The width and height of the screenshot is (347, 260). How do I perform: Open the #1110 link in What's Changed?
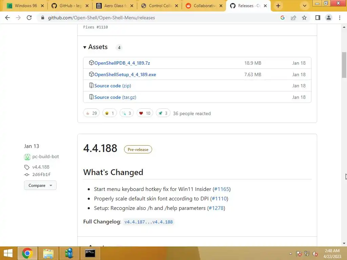pos(219,198)
